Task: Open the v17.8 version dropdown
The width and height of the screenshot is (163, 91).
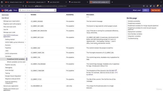Action: coord(146,10)
